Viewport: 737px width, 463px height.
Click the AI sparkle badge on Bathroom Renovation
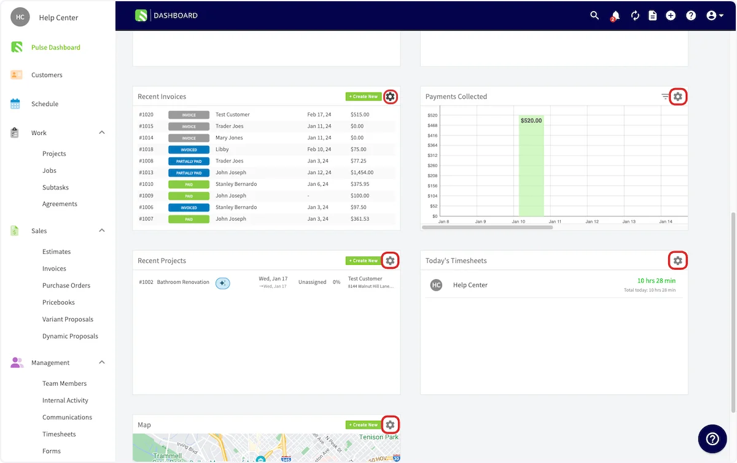click(x=222, y=283)
